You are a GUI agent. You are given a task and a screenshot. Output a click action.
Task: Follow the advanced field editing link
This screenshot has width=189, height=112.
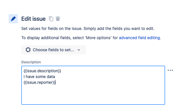pos(139,38)
